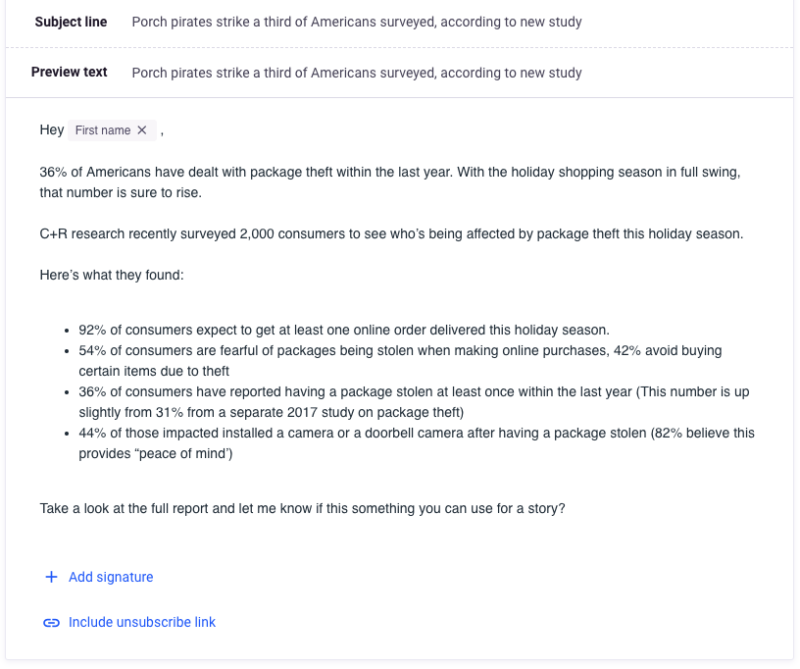The image size is (800, 669).
Task: Remove the First name tag with its X
Action: [x=142, y=130]
